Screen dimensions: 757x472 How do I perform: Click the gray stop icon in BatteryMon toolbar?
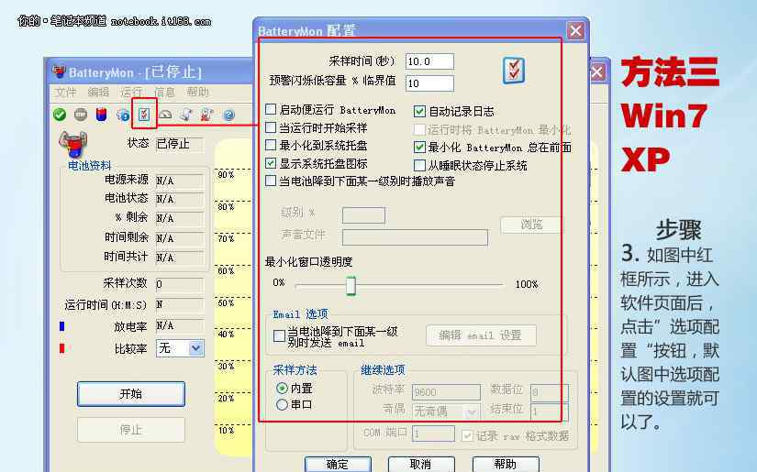(81, 115)
